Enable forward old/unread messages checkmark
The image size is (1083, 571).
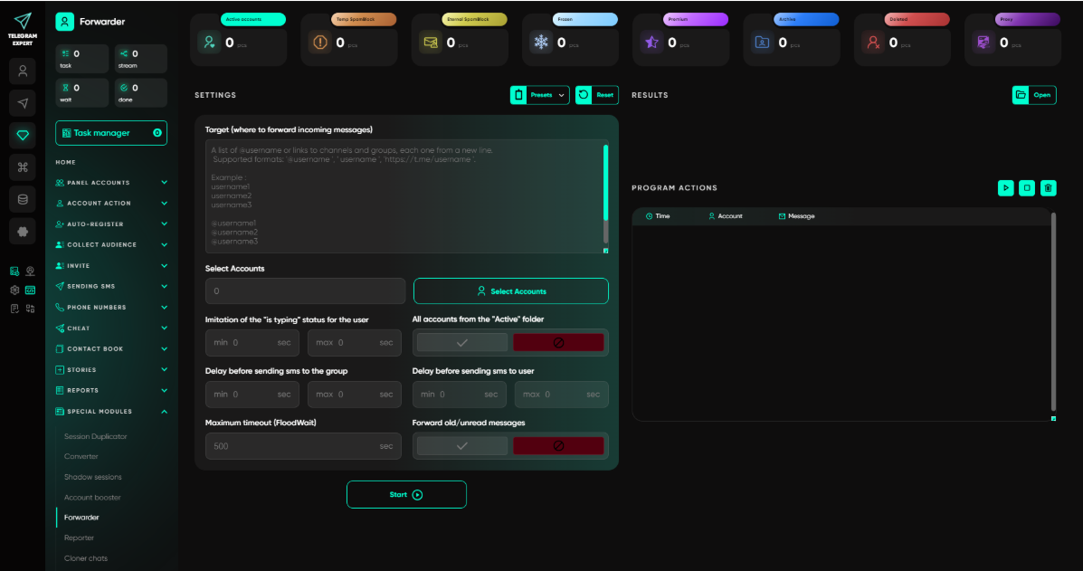(x=462, y=446)
